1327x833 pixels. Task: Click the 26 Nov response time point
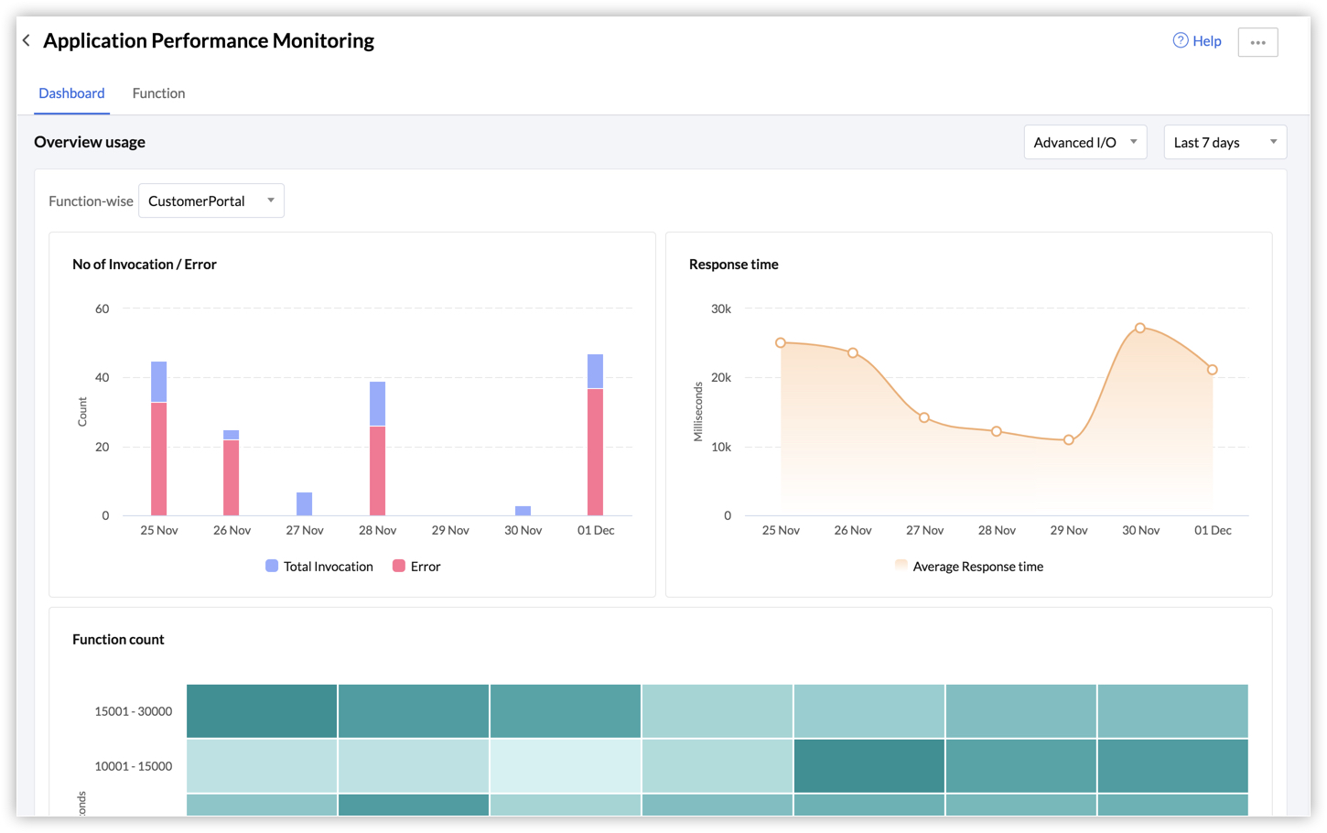pyautogui.click(x=853, y=352)
